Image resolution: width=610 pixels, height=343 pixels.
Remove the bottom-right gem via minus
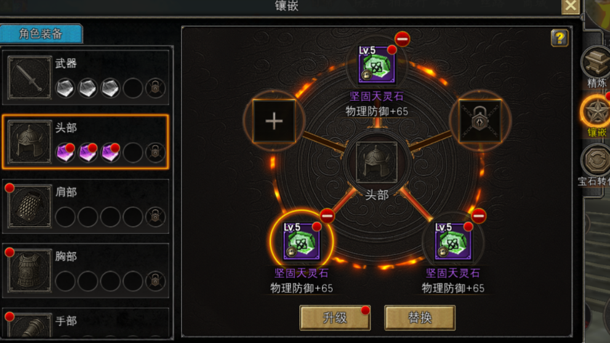(478, 216)
